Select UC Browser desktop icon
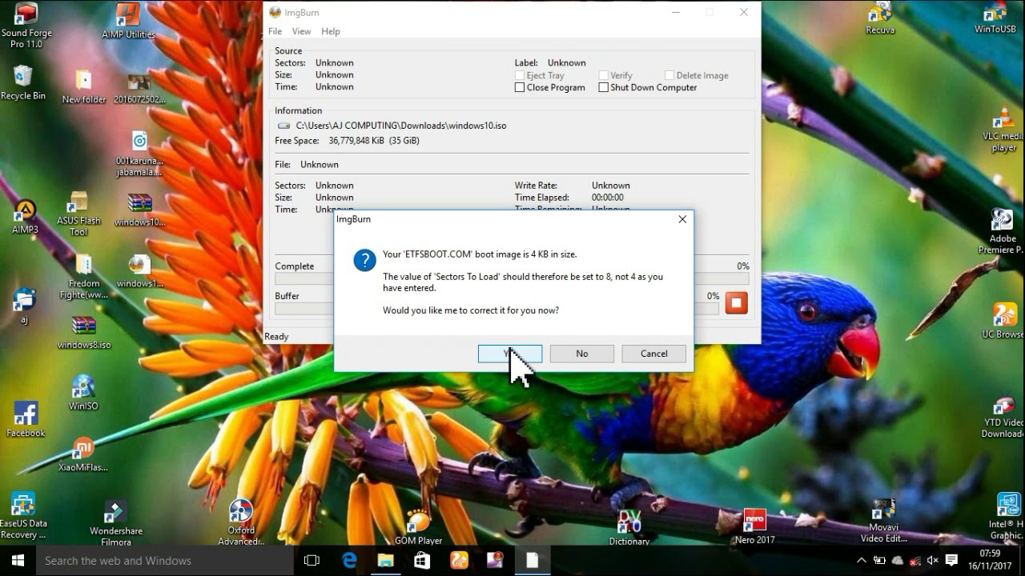This screenshot has width=1025, height=576. pos(1004,321)
